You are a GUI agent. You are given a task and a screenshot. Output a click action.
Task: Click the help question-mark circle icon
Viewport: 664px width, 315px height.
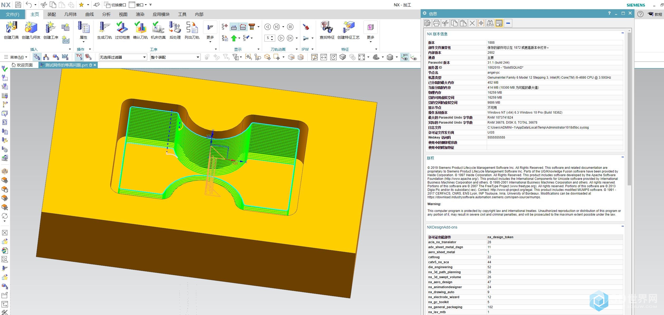tap(640, 14)
